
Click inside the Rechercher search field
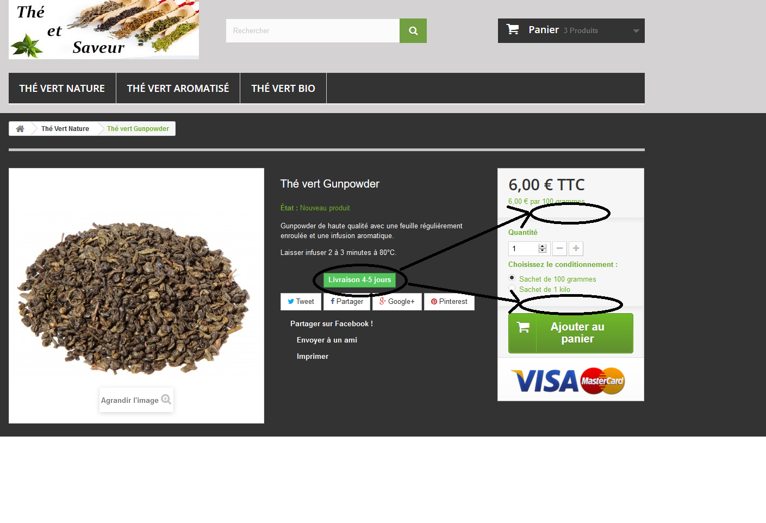click(313, 31)
